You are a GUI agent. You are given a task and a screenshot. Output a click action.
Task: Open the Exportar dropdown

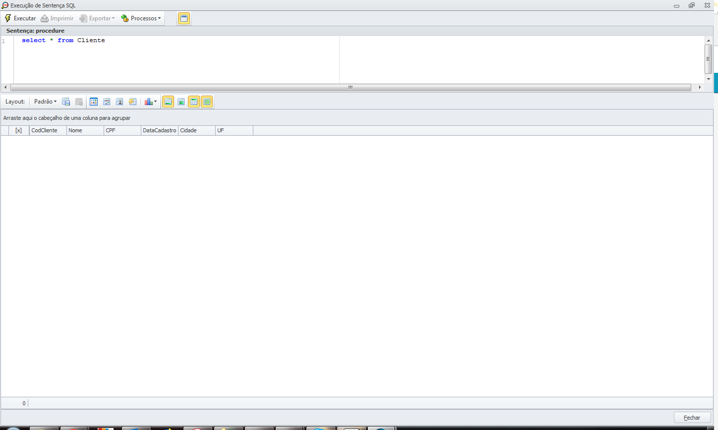[97, 18]
